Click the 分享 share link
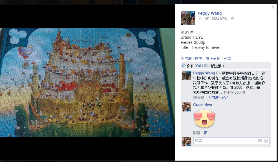Image resolution: width=278 pixels, height=162 pixels. pyautogui.click(x=227, y=59)
